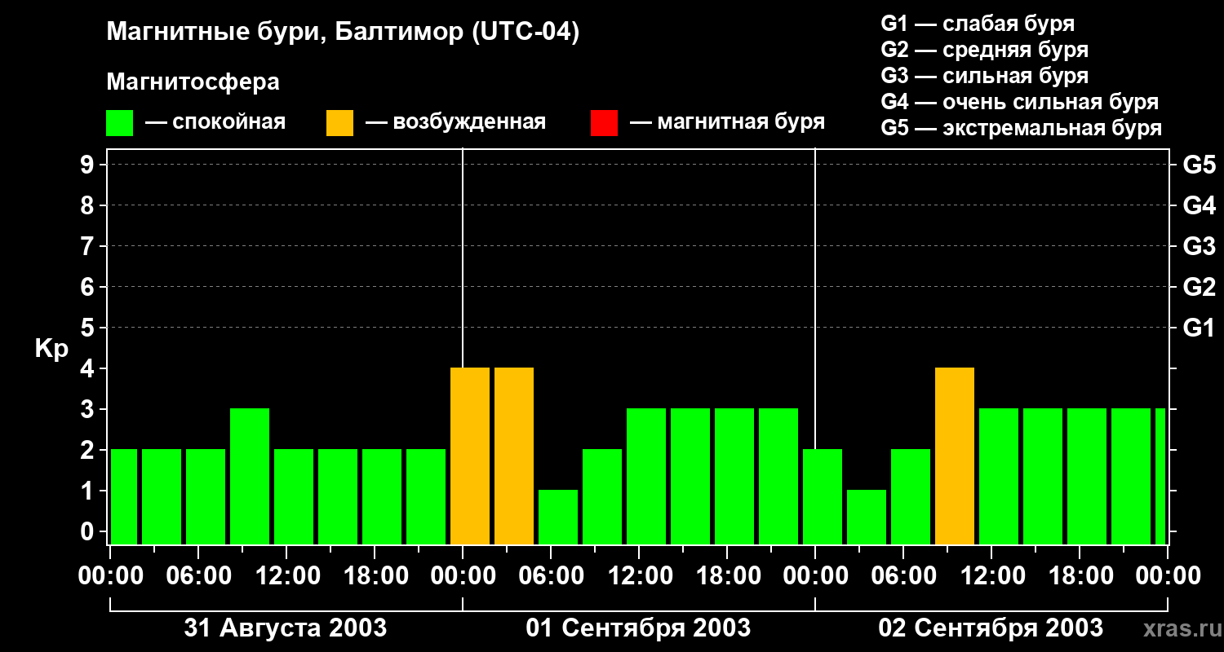Click the 'G1' label on the right axis
1224x652 pixels.
1199,328
